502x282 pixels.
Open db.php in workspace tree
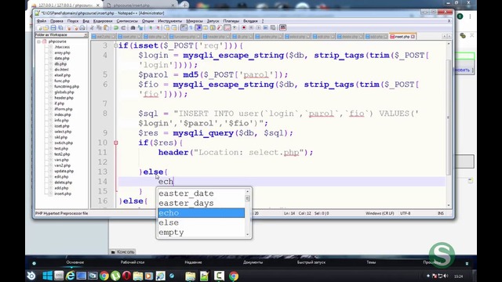click(60, 64)
